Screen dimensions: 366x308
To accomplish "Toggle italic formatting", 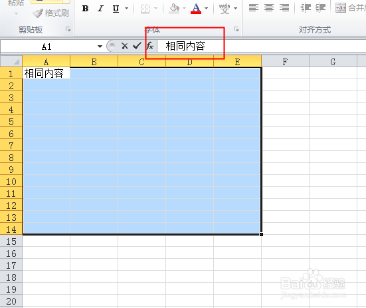I will pos(100,9).
